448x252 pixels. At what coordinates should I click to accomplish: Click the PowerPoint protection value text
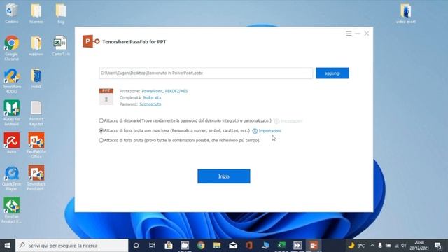tap(152, 91)
